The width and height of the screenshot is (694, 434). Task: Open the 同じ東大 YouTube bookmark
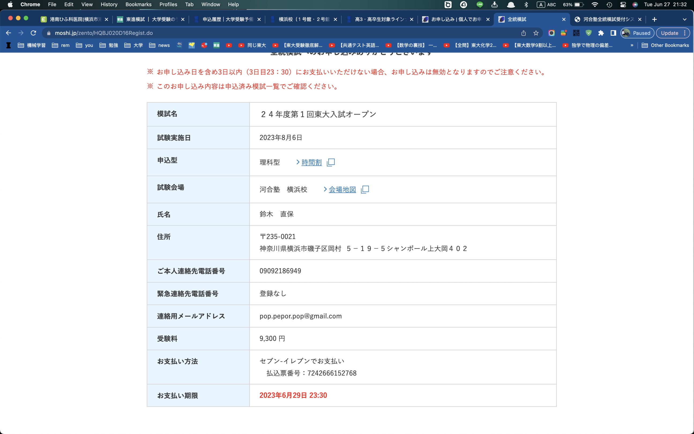click(252, 45)
